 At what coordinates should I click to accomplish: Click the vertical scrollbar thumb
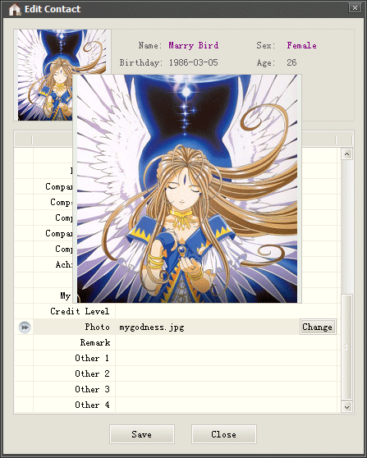pyautogui.click(x=346, y=346)
